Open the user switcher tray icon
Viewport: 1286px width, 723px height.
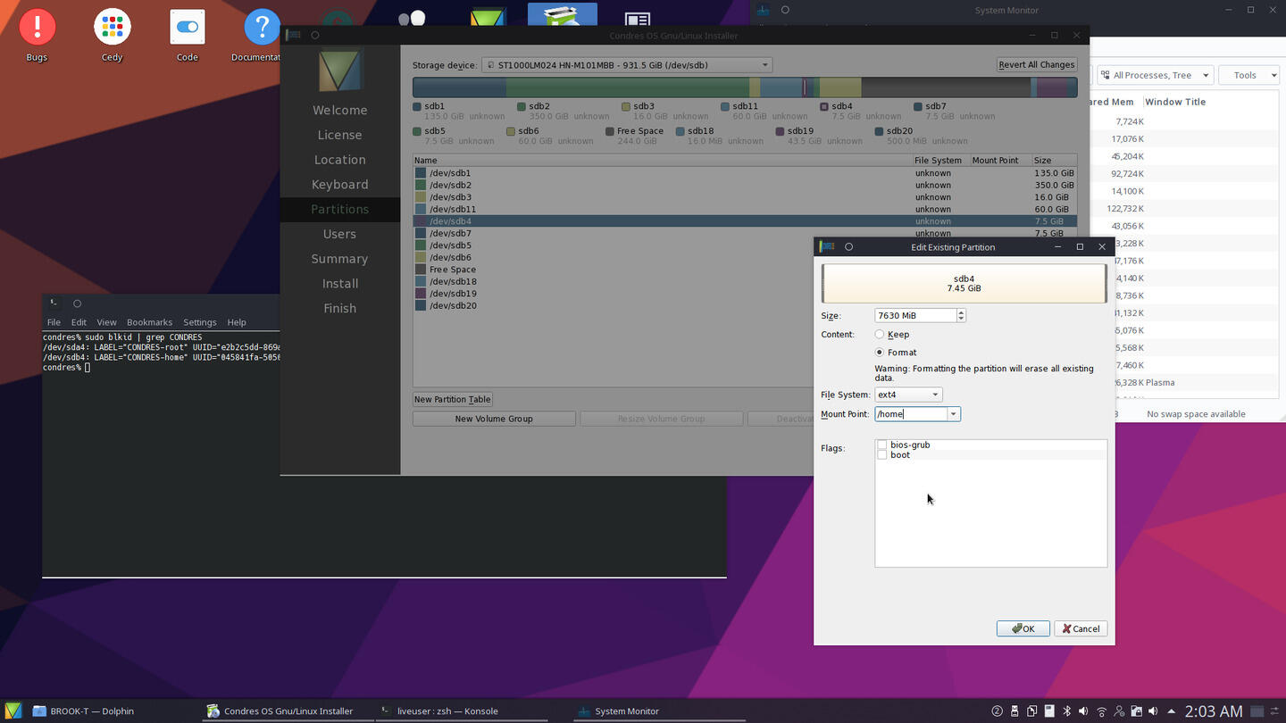coord(1119,711)
